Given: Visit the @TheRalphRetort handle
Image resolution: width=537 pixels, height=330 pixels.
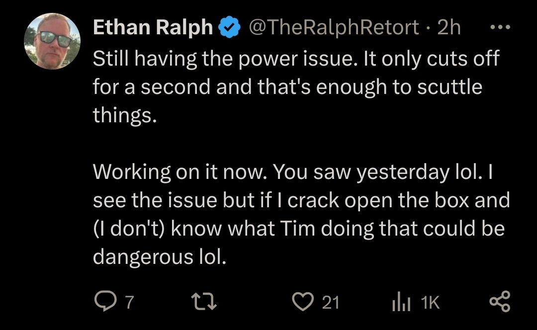Looking at the screenshot, I should click(334, 27).
